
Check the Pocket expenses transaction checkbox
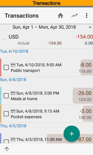point(6,114)
